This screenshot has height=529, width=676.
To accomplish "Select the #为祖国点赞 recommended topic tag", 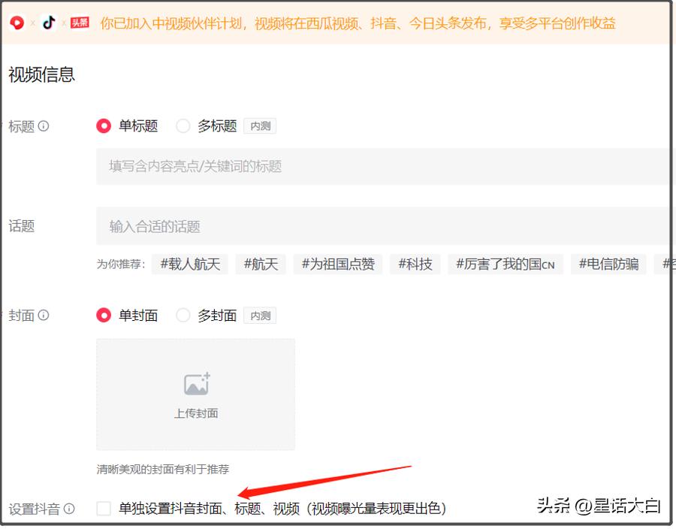I will coord(338,264).
